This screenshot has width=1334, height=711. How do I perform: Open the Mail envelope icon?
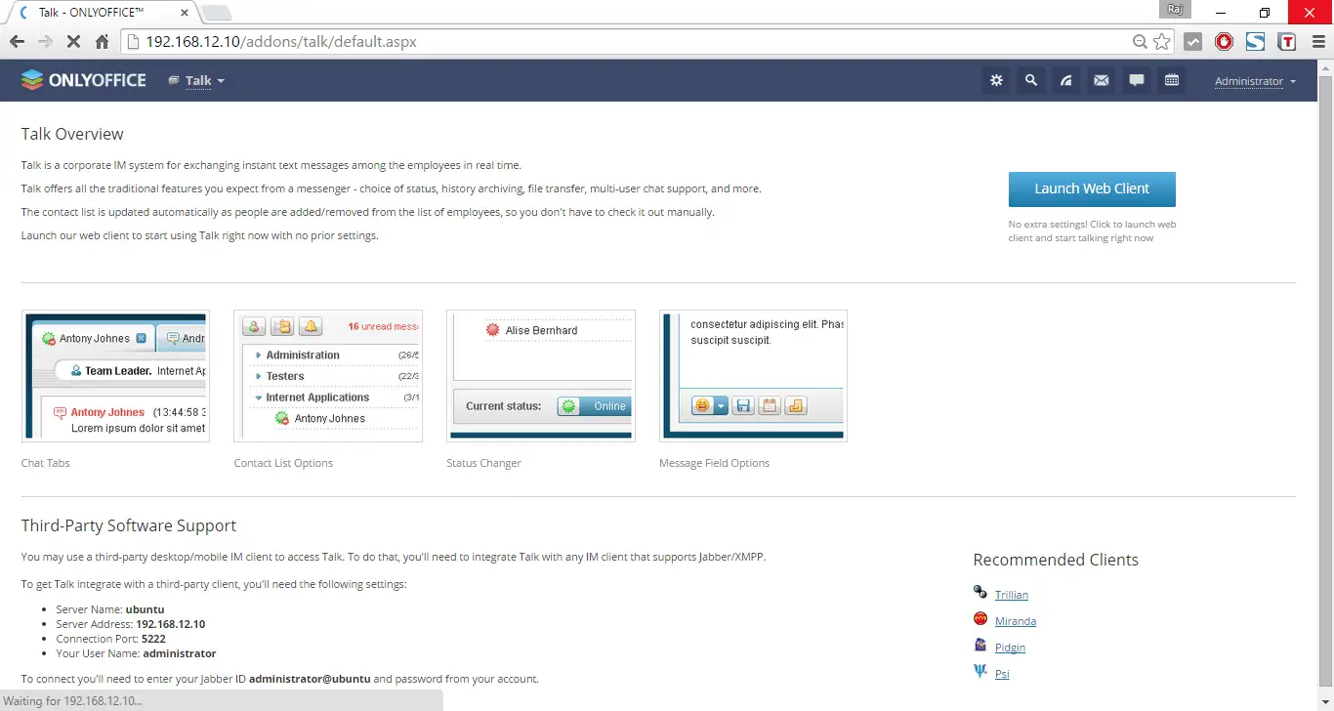click(1102, 80)
